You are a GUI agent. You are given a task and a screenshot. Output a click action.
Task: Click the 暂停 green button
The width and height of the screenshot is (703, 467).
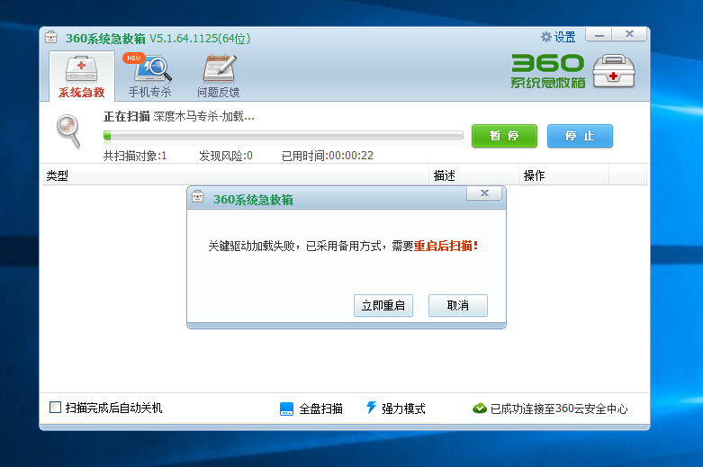(x=504, y=136)
